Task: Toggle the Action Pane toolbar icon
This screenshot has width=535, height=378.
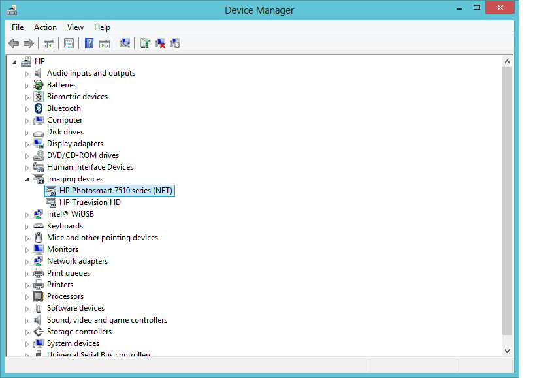Action: [105, 44]
